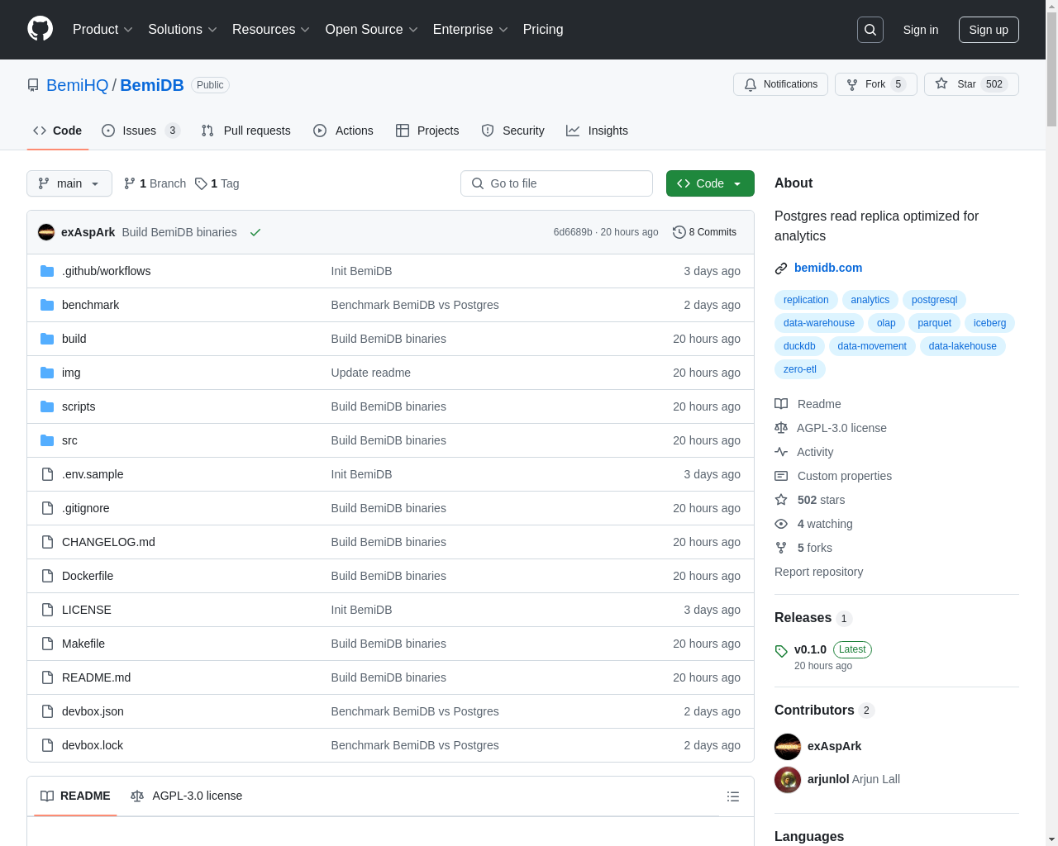
Task: Click the fork icon beside 5 forks
Action: pyautogui.click(x=781, y=548)
